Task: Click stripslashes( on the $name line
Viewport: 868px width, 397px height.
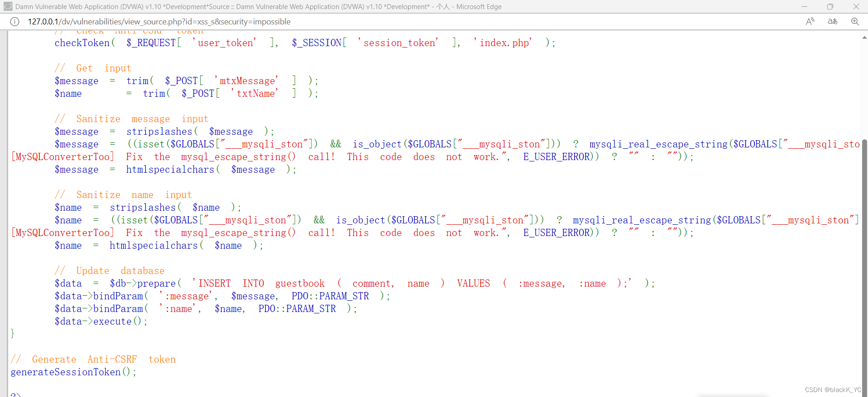Action: pyautogui.click(x=145, y=208)
